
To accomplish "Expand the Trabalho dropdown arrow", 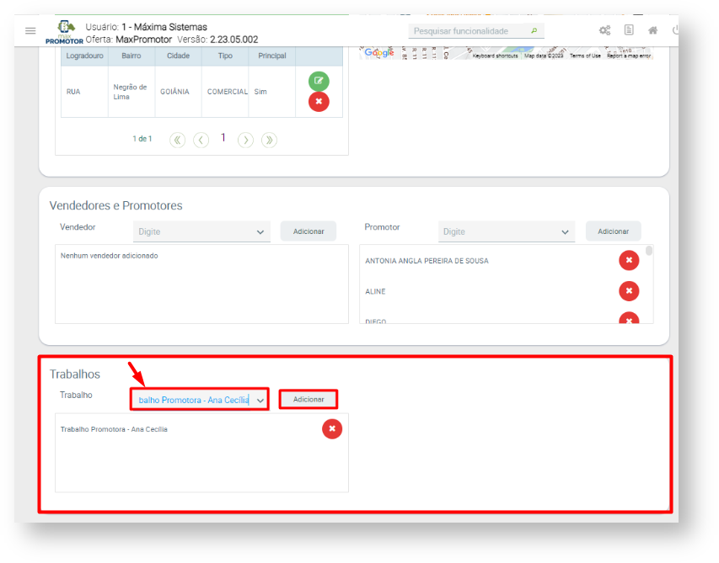I will 260,401.
